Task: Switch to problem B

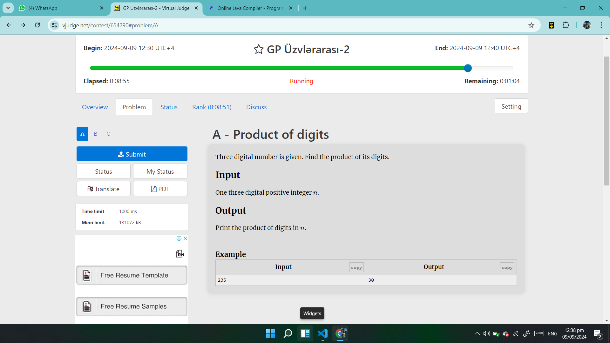Action: click(95, 134)
